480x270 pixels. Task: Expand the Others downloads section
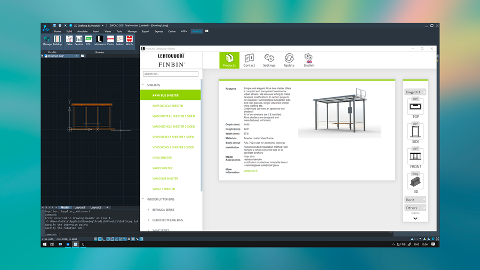(x=415, y=208)
